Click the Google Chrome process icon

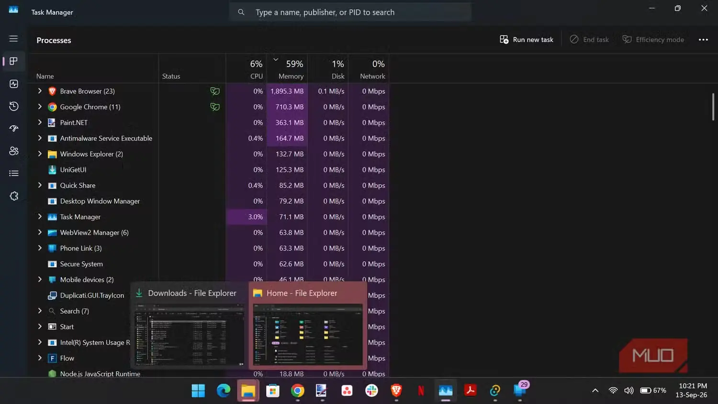coord(52,107)
